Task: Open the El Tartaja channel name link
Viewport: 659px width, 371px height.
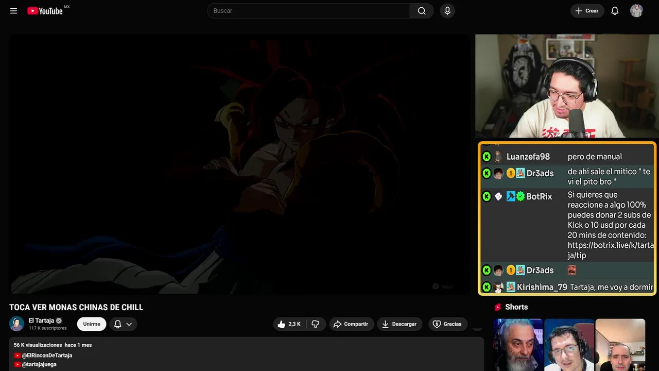Action: point(41,321)
